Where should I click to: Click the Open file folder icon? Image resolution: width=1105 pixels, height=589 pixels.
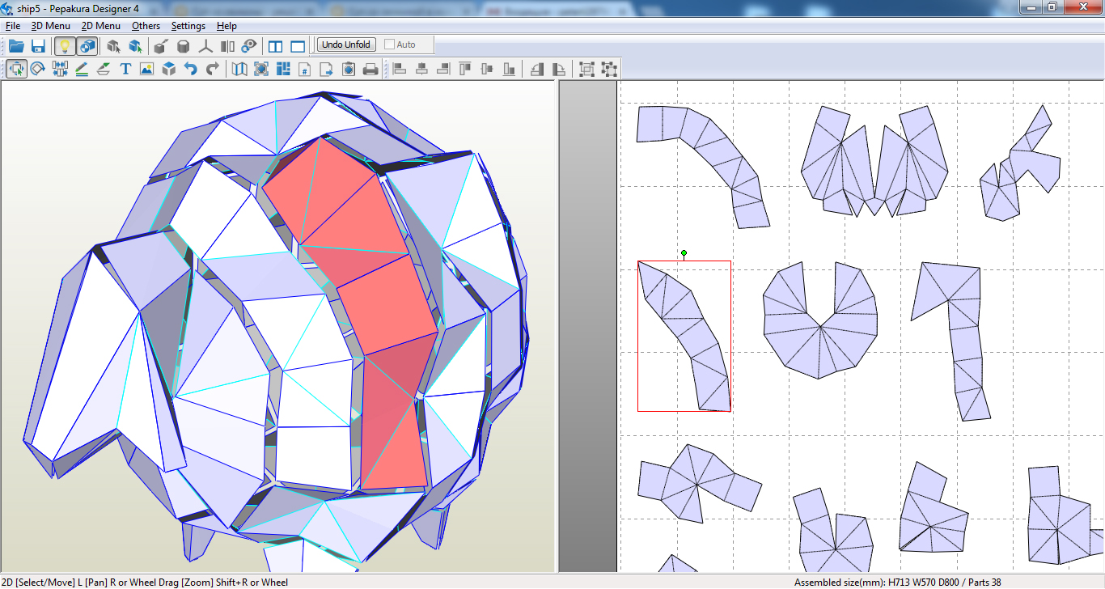point(16,46)
